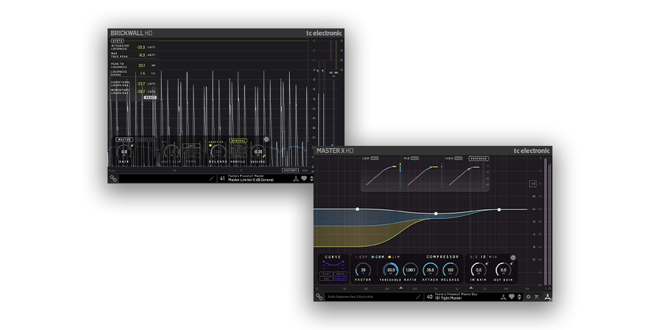The height and width of the screenshot is (330, 660).
Task: Click the Brickwall HD chain link icon
Action: [114, 178]
